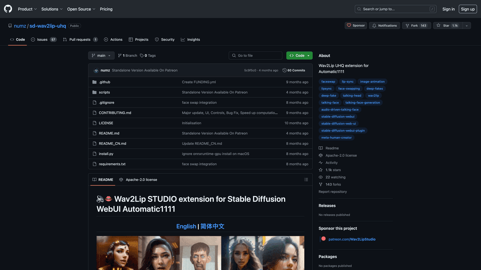The width and height of the screenshot is (481, 270).
Task: Click the repository book icon beside numz
Action: (10, 26)
